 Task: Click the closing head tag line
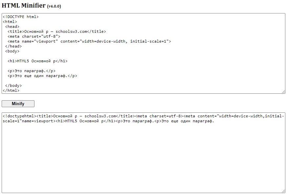[x=13, y=46]
